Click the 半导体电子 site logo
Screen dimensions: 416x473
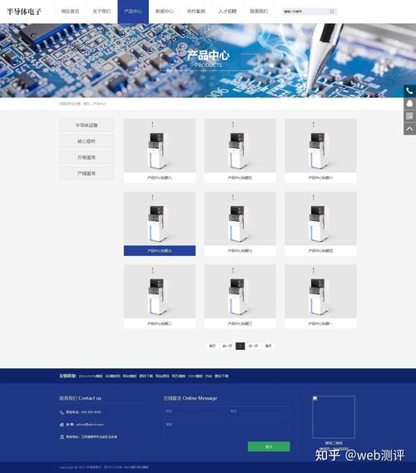(x=24, y=12)
